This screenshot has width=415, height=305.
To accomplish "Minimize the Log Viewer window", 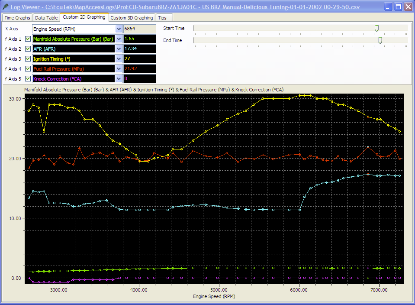I will pyautogui.click(x=389, y=6).
